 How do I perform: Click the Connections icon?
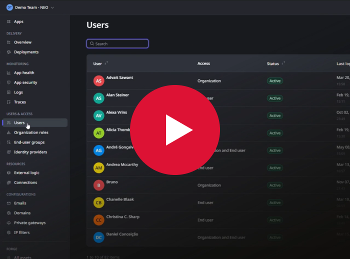(8, 182)
